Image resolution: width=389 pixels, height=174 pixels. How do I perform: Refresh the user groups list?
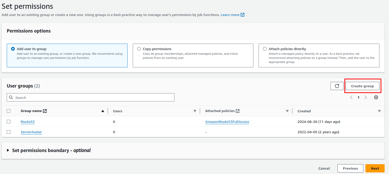(337, 86)
